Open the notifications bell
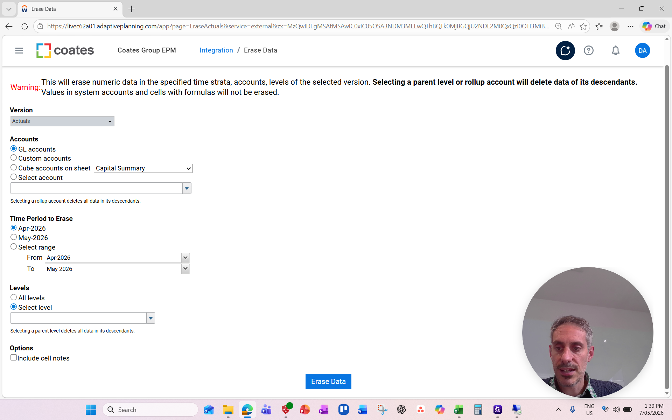Screen dimensions: 672x420 (x=615, y=50)
